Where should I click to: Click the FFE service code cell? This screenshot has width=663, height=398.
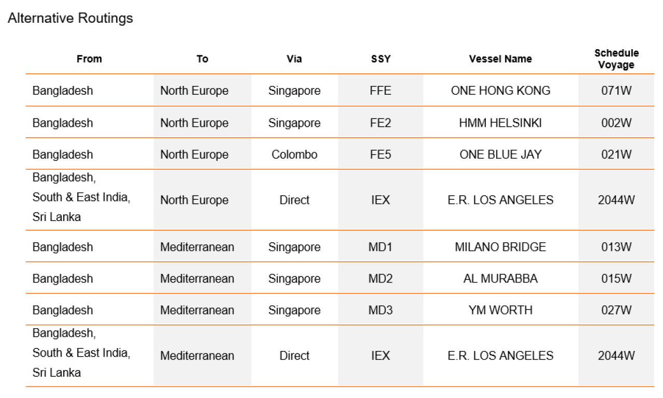381,91
